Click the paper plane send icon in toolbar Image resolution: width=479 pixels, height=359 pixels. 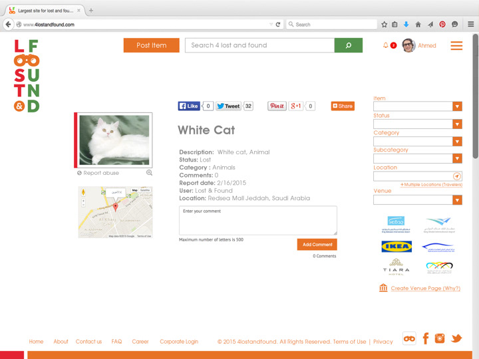pos(430,25)
